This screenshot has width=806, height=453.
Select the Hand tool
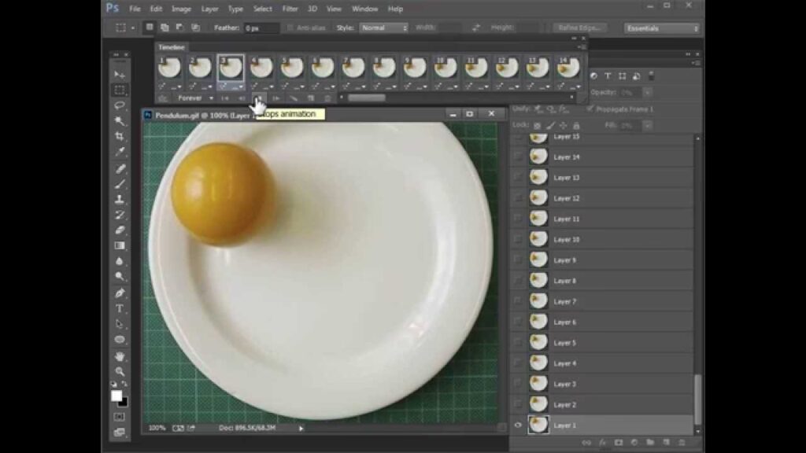(x=120, y=355)
